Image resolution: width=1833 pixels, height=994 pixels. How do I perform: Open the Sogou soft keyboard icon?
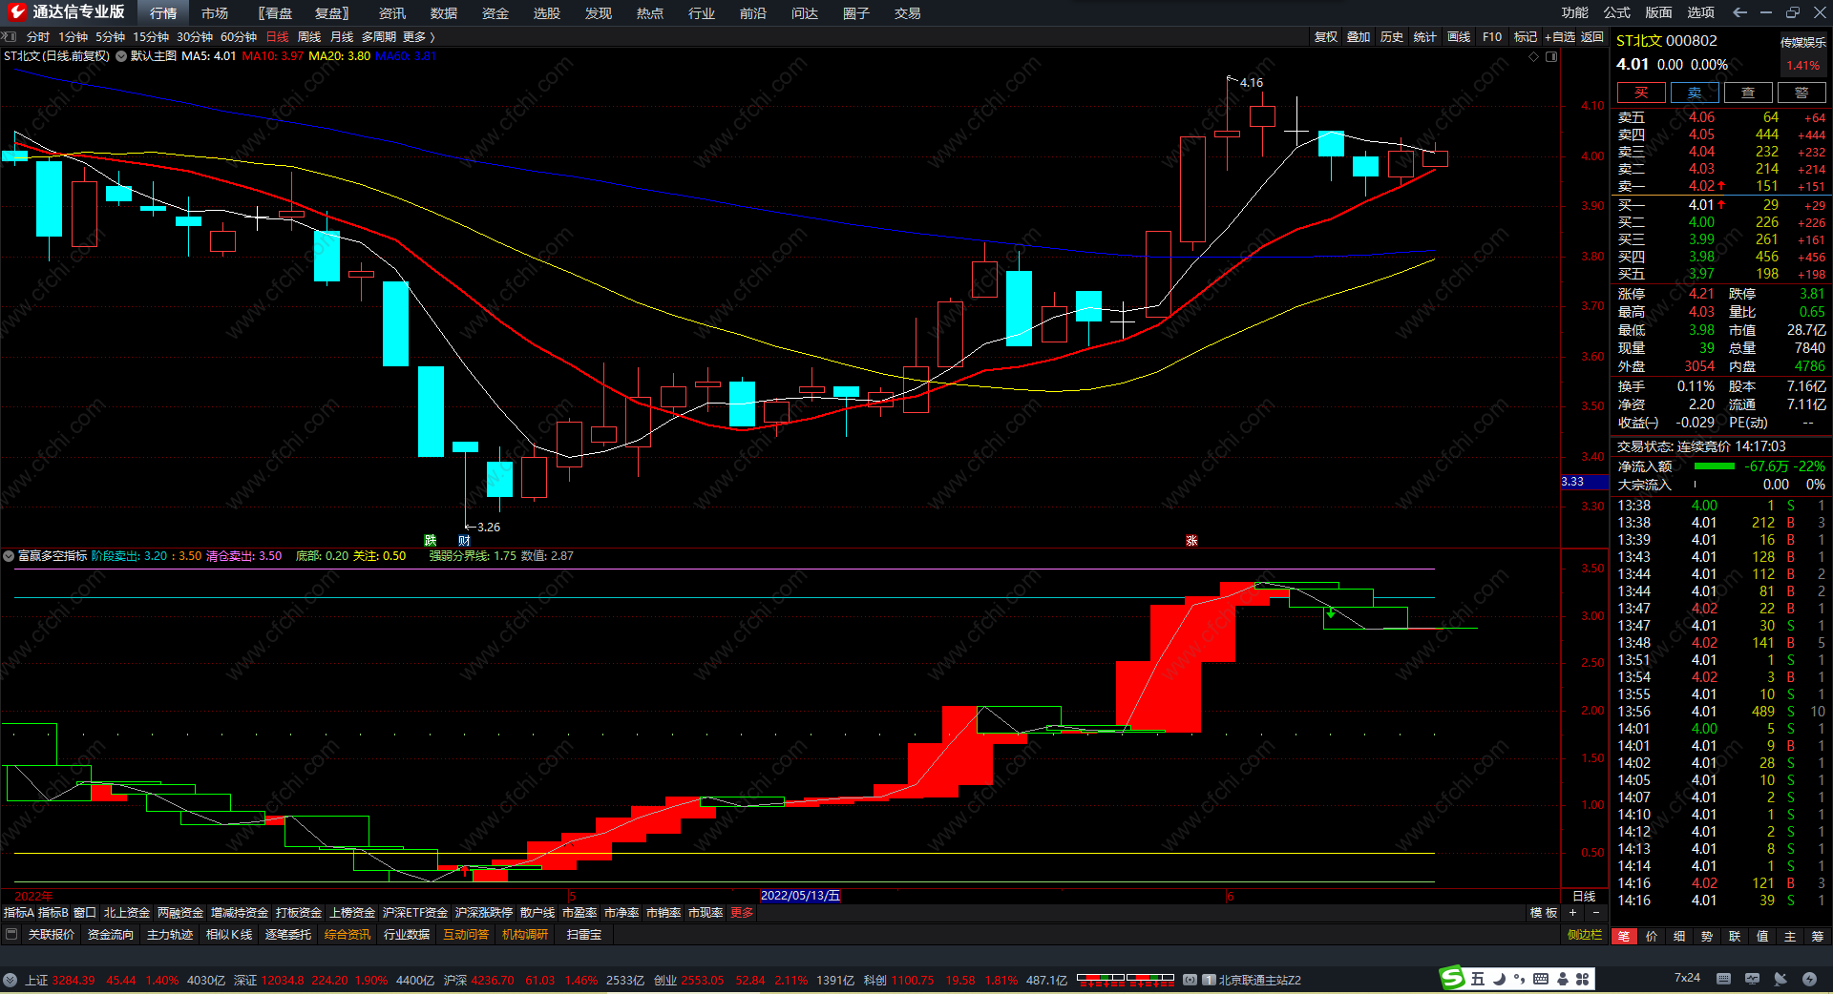[1541, 979]
